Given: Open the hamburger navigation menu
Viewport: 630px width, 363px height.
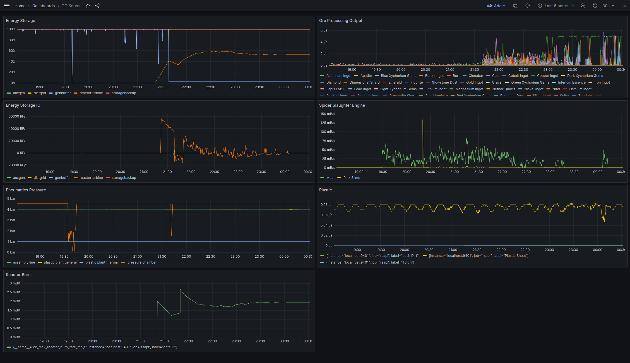Looking at the screenshot, I should point(7,6).
